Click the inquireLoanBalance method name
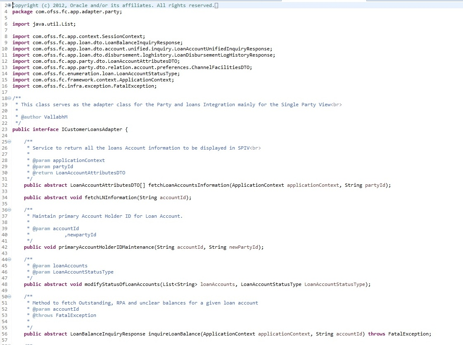The image size is (463, 345). point(173,333)
